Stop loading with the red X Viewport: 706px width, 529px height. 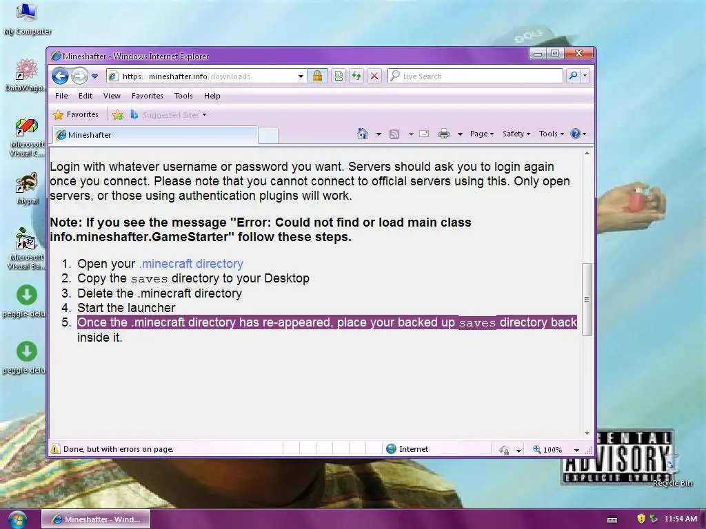[x=374, y=76]
